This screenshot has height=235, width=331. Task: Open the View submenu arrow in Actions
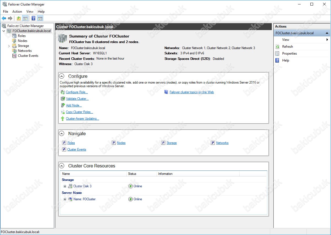[327, 40]
